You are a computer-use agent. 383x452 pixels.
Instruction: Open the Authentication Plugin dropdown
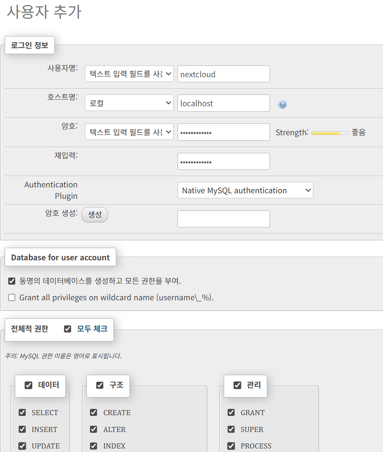[x=245, y=190]
